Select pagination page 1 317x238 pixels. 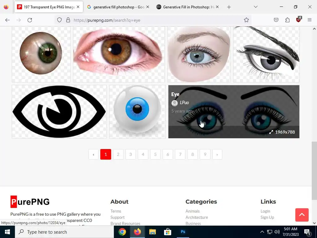click(106, 154)
